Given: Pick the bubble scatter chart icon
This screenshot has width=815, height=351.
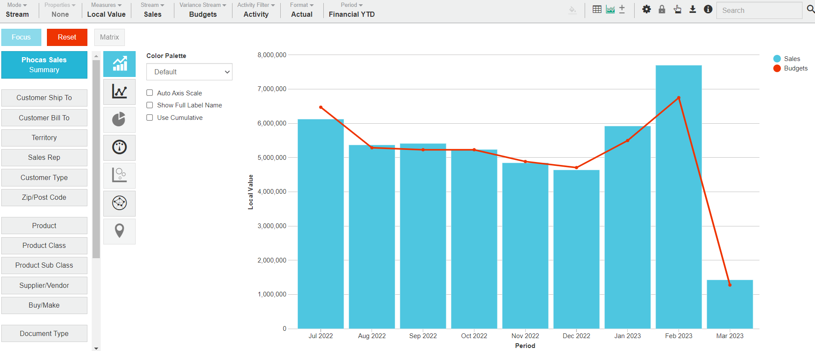Looking at the screenshot, I should [x=119, y=175].
